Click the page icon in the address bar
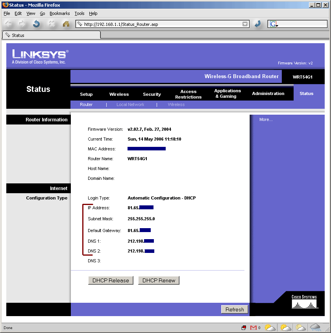Viewport: 331px width, 333px height. pyautogui.click(x=80, y=24)
